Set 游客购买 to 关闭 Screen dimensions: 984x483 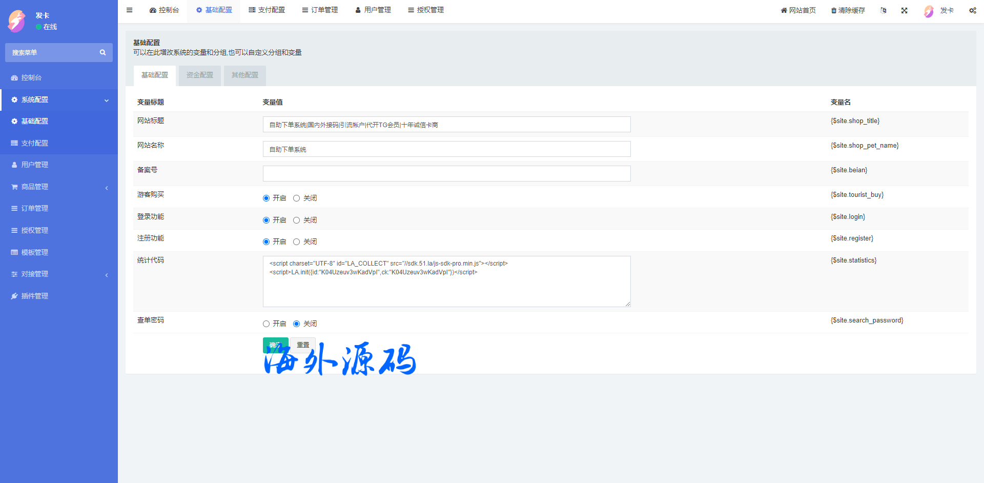click(296, 198)
